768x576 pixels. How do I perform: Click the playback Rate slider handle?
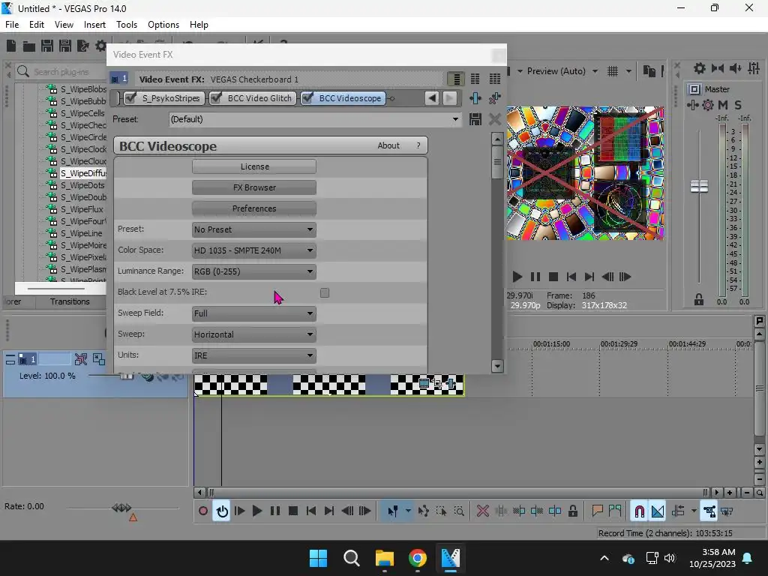[x=121, y=508]
